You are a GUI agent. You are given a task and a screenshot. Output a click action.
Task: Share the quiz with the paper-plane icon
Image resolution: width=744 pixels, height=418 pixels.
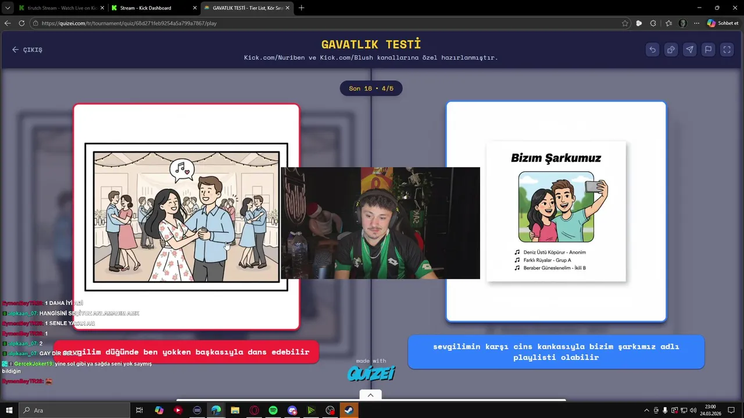pyautogui.click(x=689, y=49)
